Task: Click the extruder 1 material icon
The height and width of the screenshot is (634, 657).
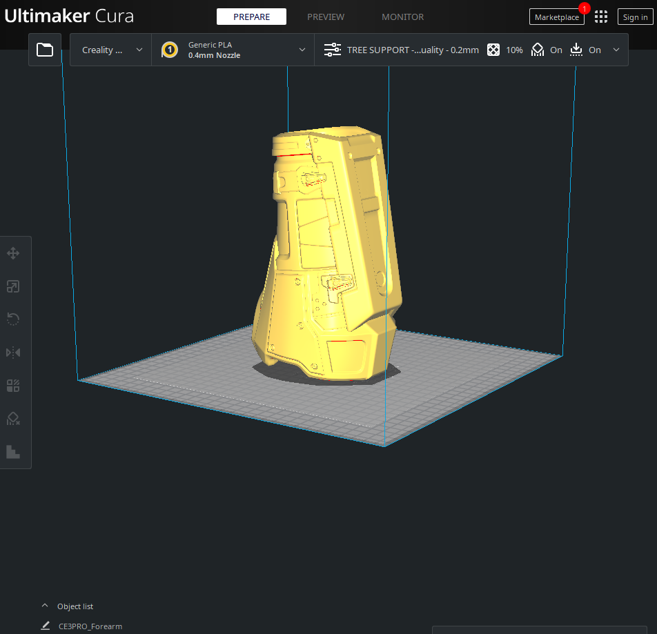Action: point(170,50)
